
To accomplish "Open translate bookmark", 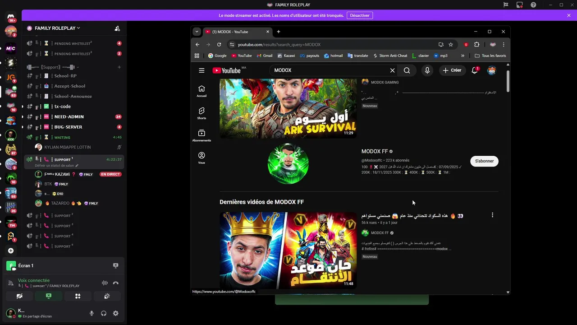I will pos(357,56).
